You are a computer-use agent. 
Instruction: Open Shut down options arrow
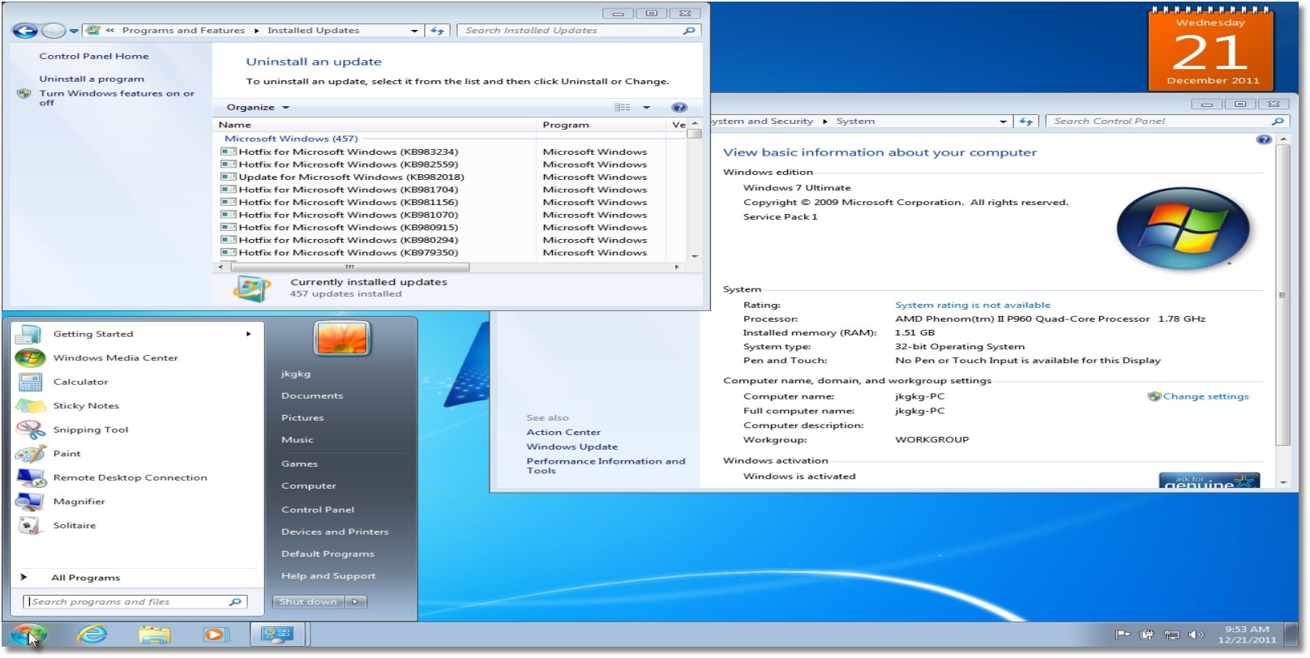[356, 602]
